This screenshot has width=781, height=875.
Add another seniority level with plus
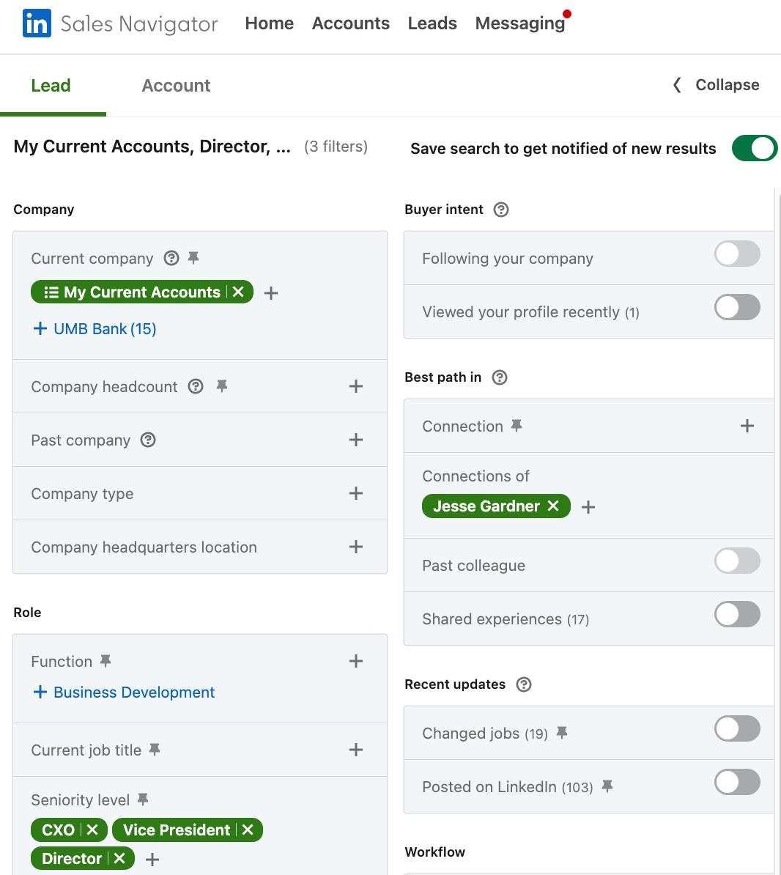152,860
